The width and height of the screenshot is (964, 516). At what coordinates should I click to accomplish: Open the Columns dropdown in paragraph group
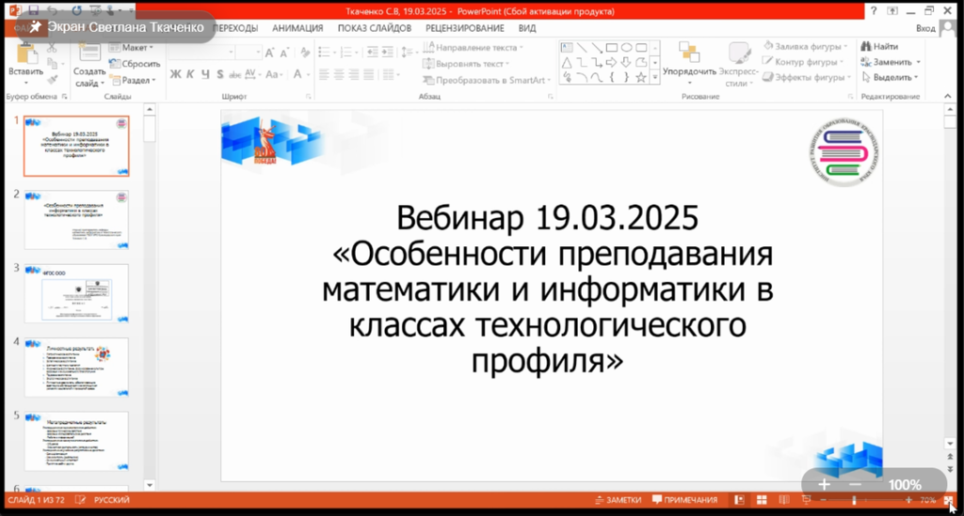click(390, 75)
